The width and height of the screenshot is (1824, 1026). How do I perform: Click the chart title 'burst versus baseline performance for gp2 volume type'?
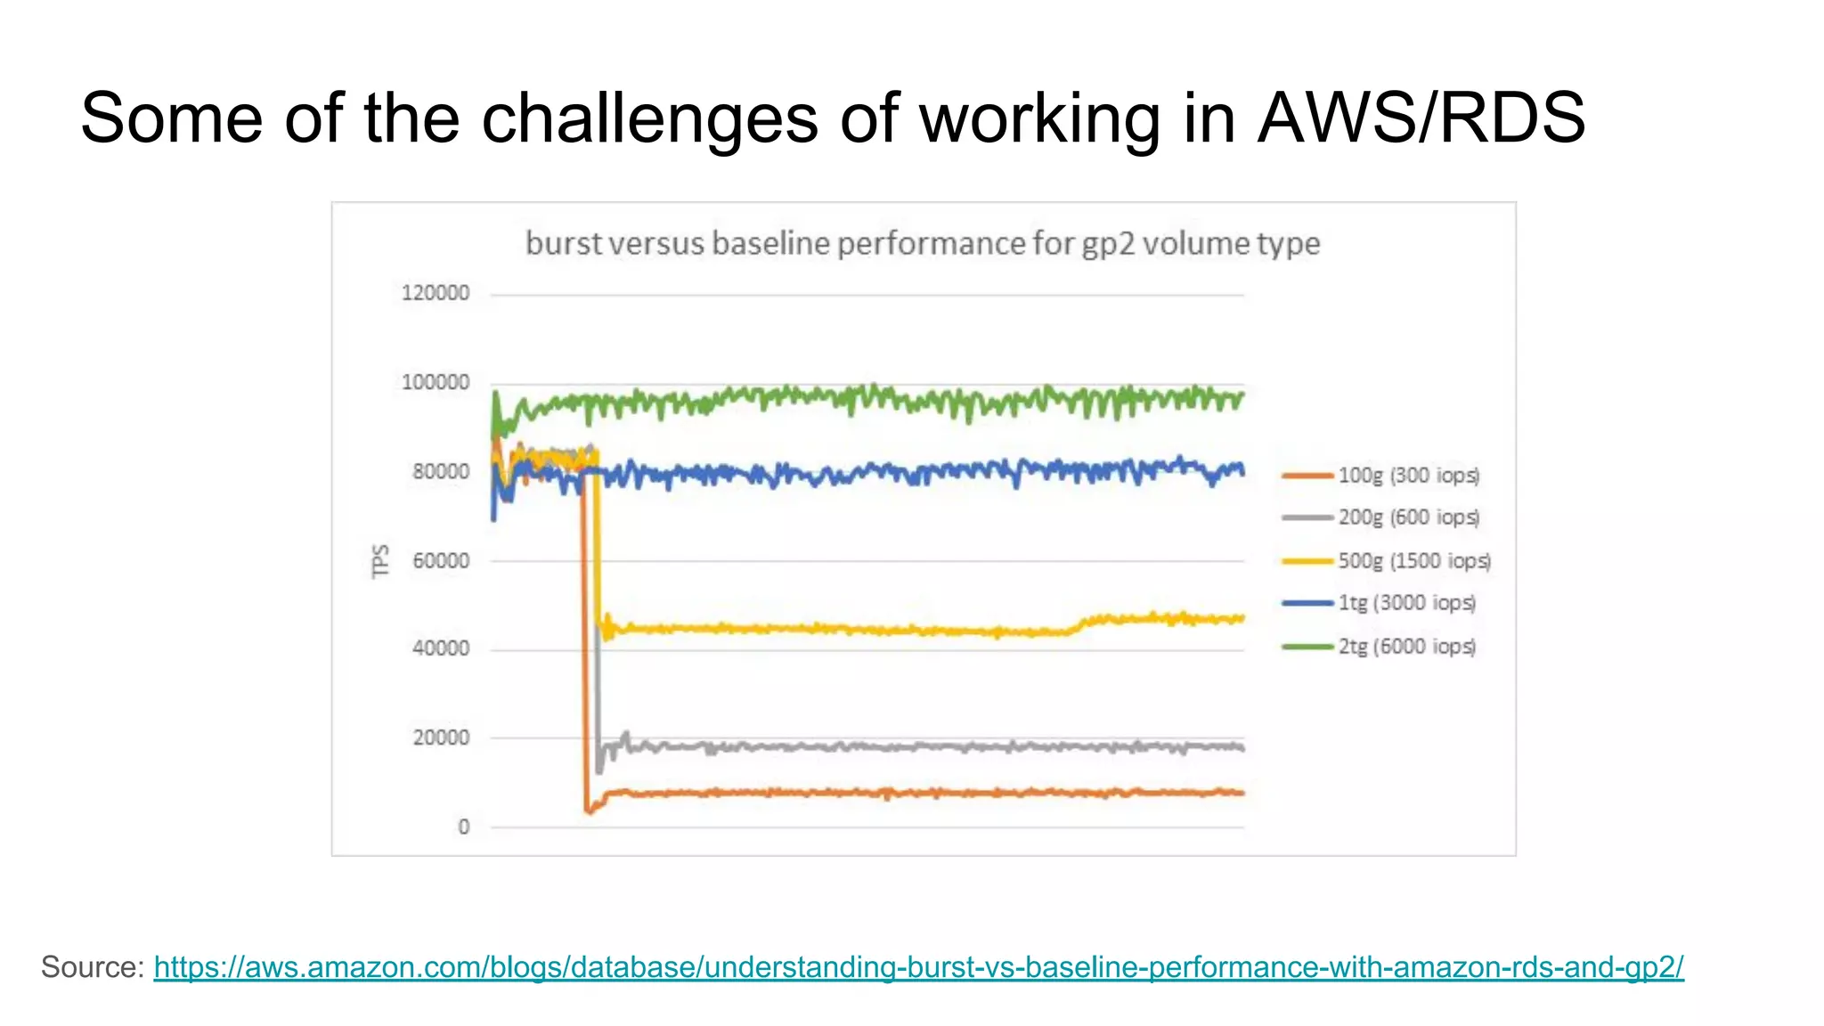pyautogui.click(x=922, y=243)
